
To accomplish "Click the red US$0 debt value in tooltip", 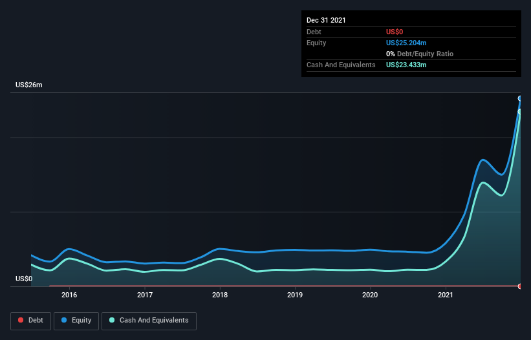I will tap(395, 32).
